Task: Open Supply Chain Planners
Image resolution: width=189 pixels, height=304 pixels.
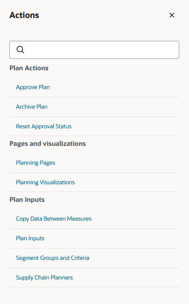Action: [44, 277]
